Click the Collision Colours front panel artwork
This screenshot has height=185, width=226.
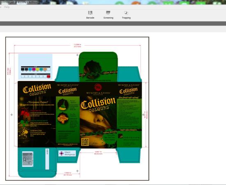pyautogui.click(x=98, y=115)
